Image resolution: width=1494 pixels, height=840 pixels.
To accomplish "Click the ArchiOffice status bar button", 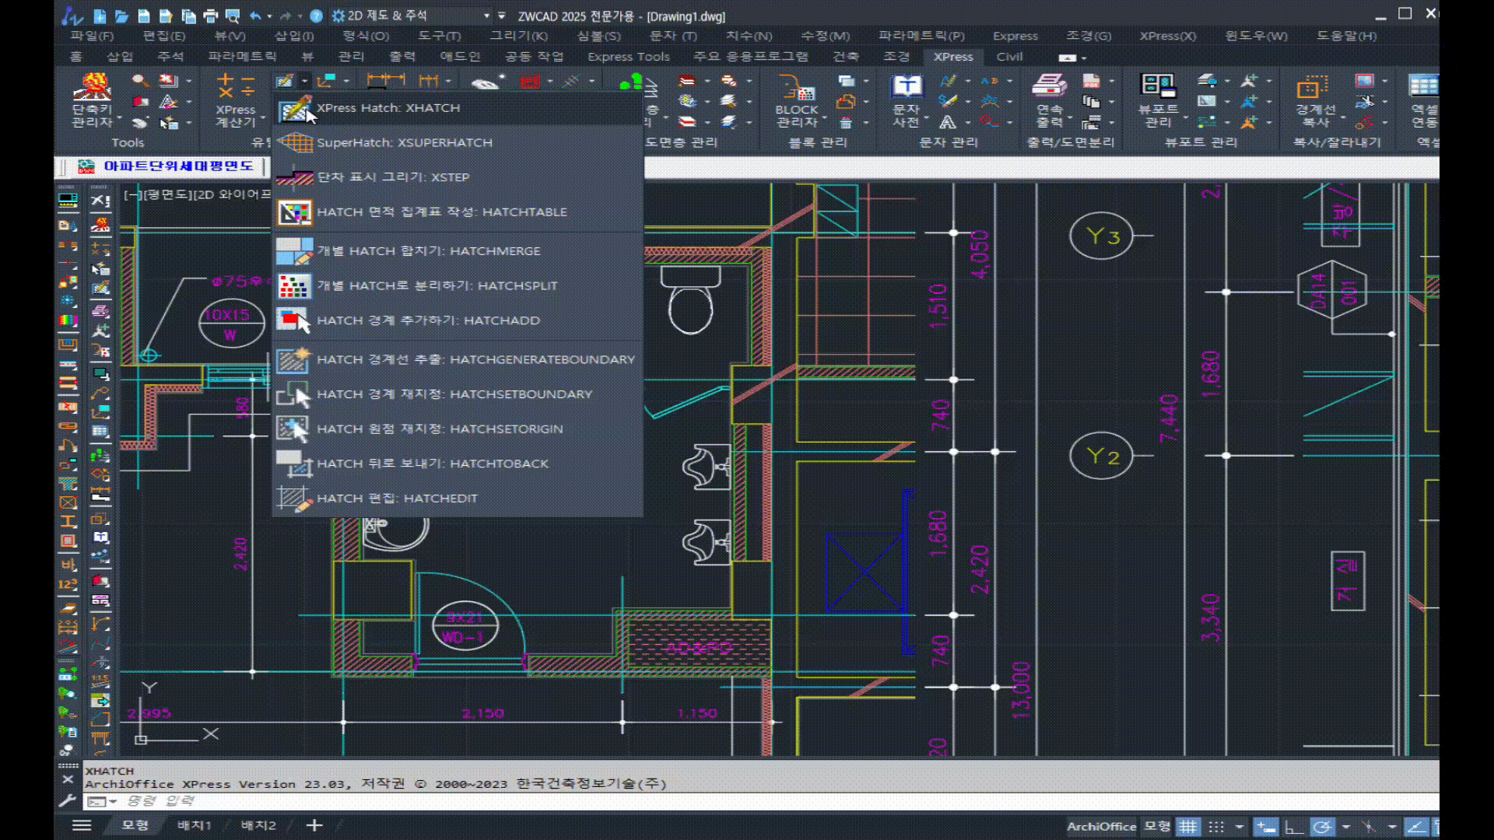I will pos(1101,827).
